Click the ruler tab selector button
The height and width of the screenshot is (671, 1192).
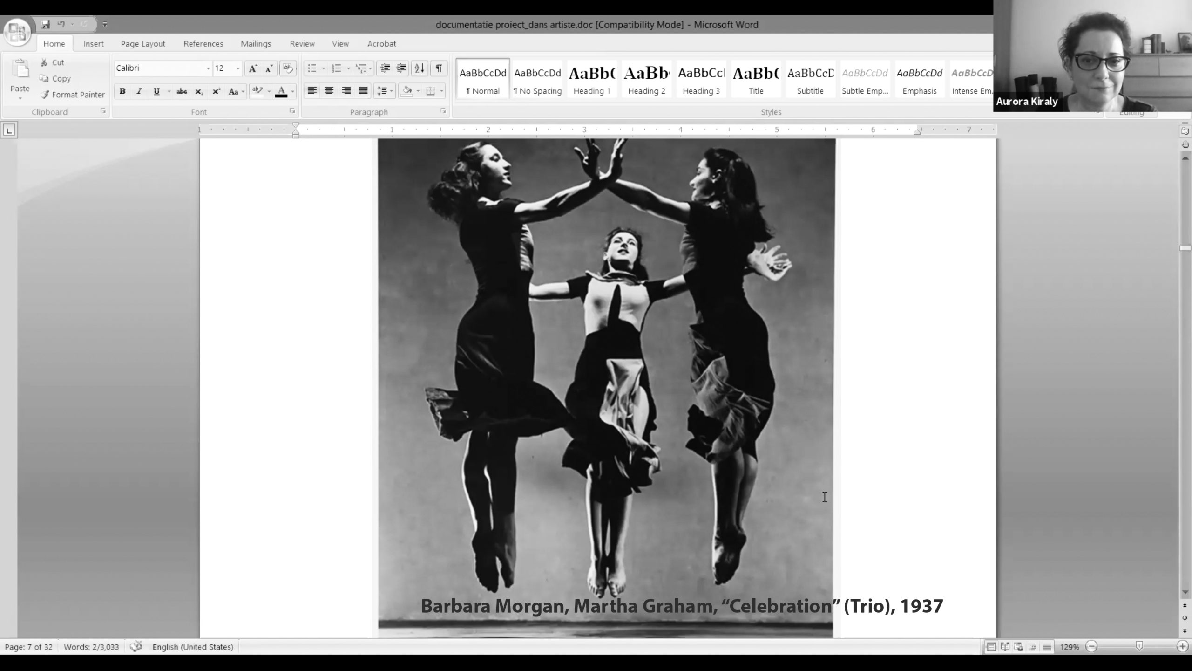[9, 130]
